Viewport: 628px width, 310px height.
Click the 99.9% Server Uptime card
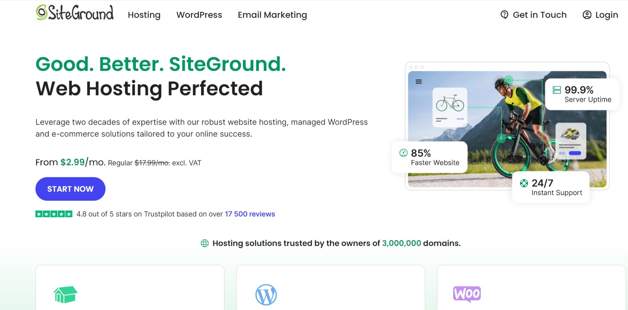[x=582, y=94]
